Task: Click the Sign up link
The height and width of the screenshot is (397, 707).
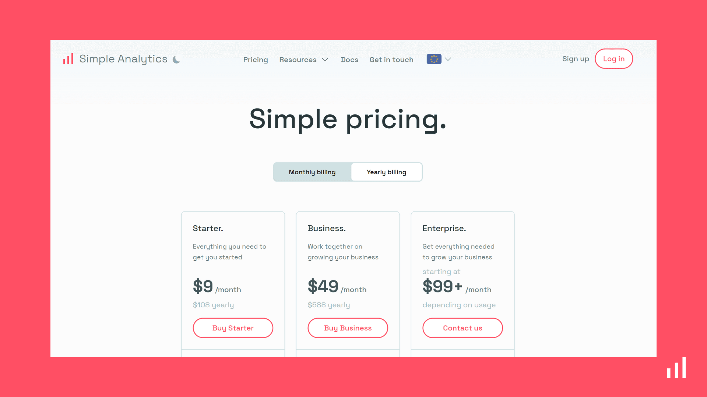Action: click(576, 59)
